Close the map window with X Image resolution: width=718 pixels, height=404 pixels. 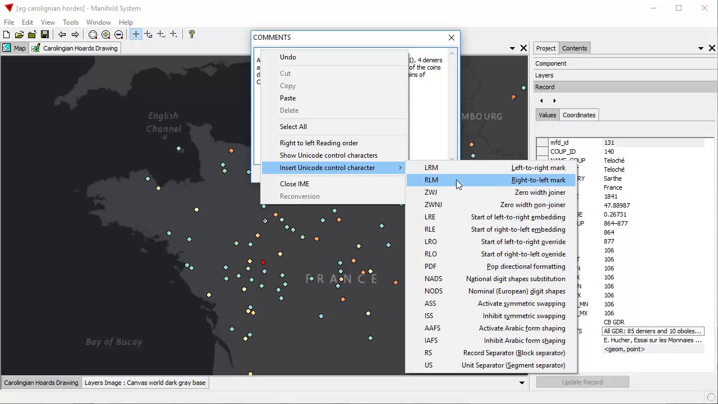click(523, 48)
